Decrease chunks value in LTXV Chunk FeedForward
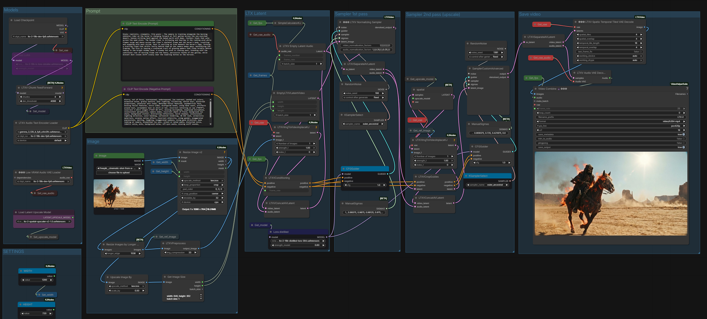This screenshot has width=707, height=319. [21, 97]
